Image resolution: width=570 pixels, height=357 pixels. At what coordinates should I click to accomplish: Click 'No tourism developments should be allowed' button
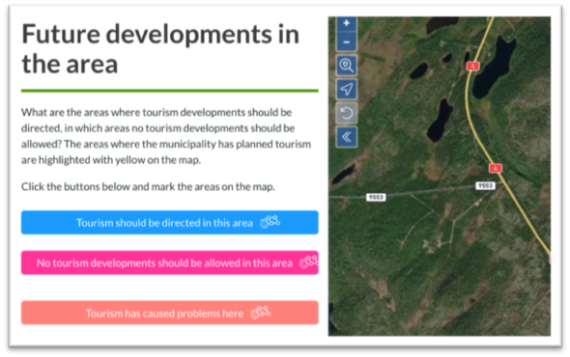(x=170, y=262)
